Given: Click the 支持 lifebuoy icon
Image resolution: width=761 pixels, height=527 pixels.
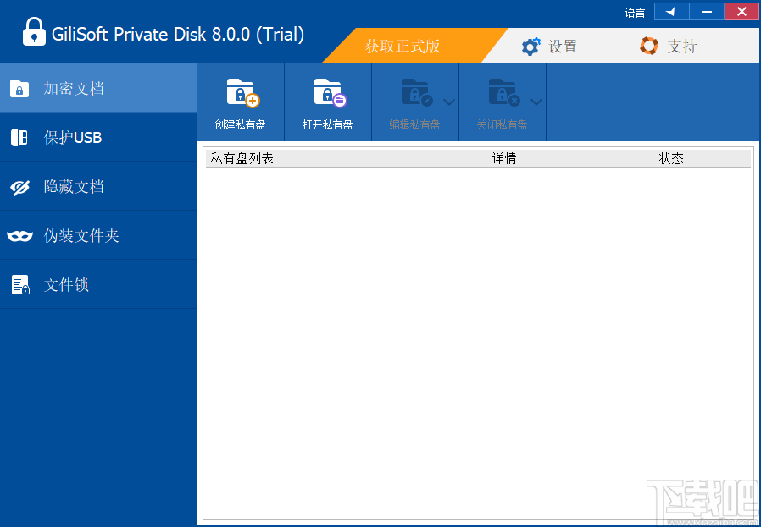Looking at the screenshot, I should 648,46.
